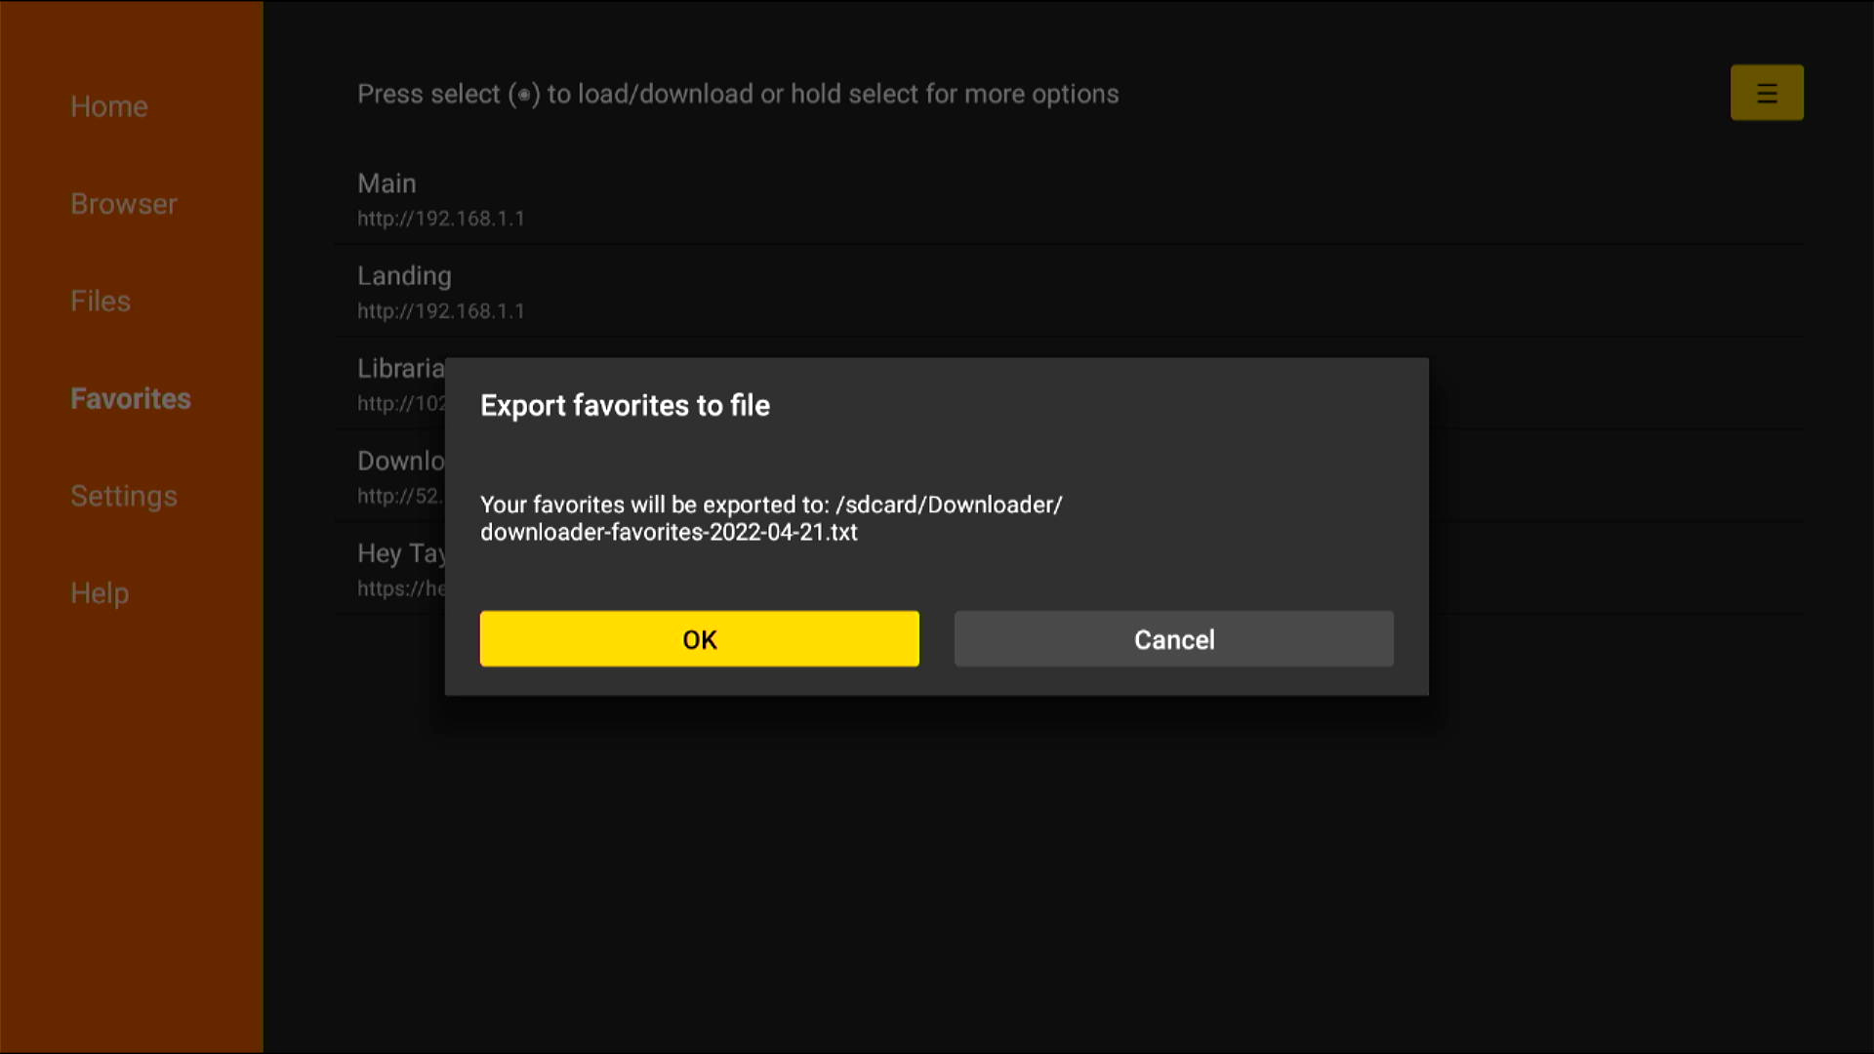Click the select button symbol in the instructions
The height and width of the screenshot is (1054, 1874).
[x=526, y=95]
